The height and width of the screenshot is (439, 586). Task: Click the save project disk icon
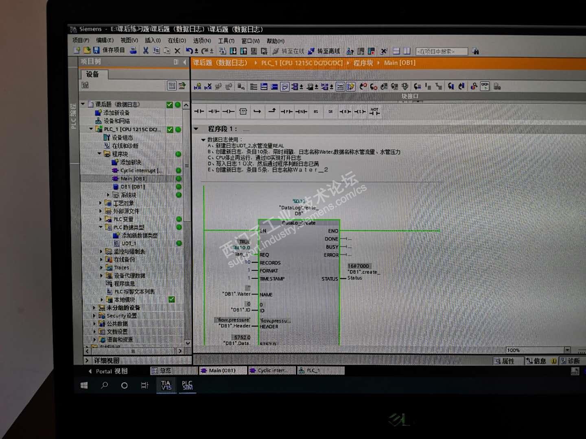(96, 50)
